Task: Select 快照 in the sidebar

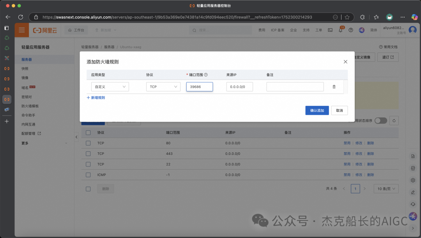Action: coord(25,68)
